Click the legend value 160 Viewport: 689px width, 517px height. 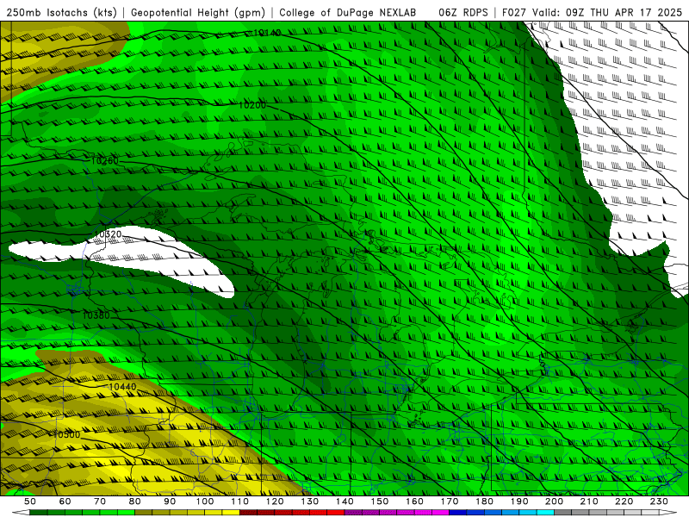click(x=414, y=501)
